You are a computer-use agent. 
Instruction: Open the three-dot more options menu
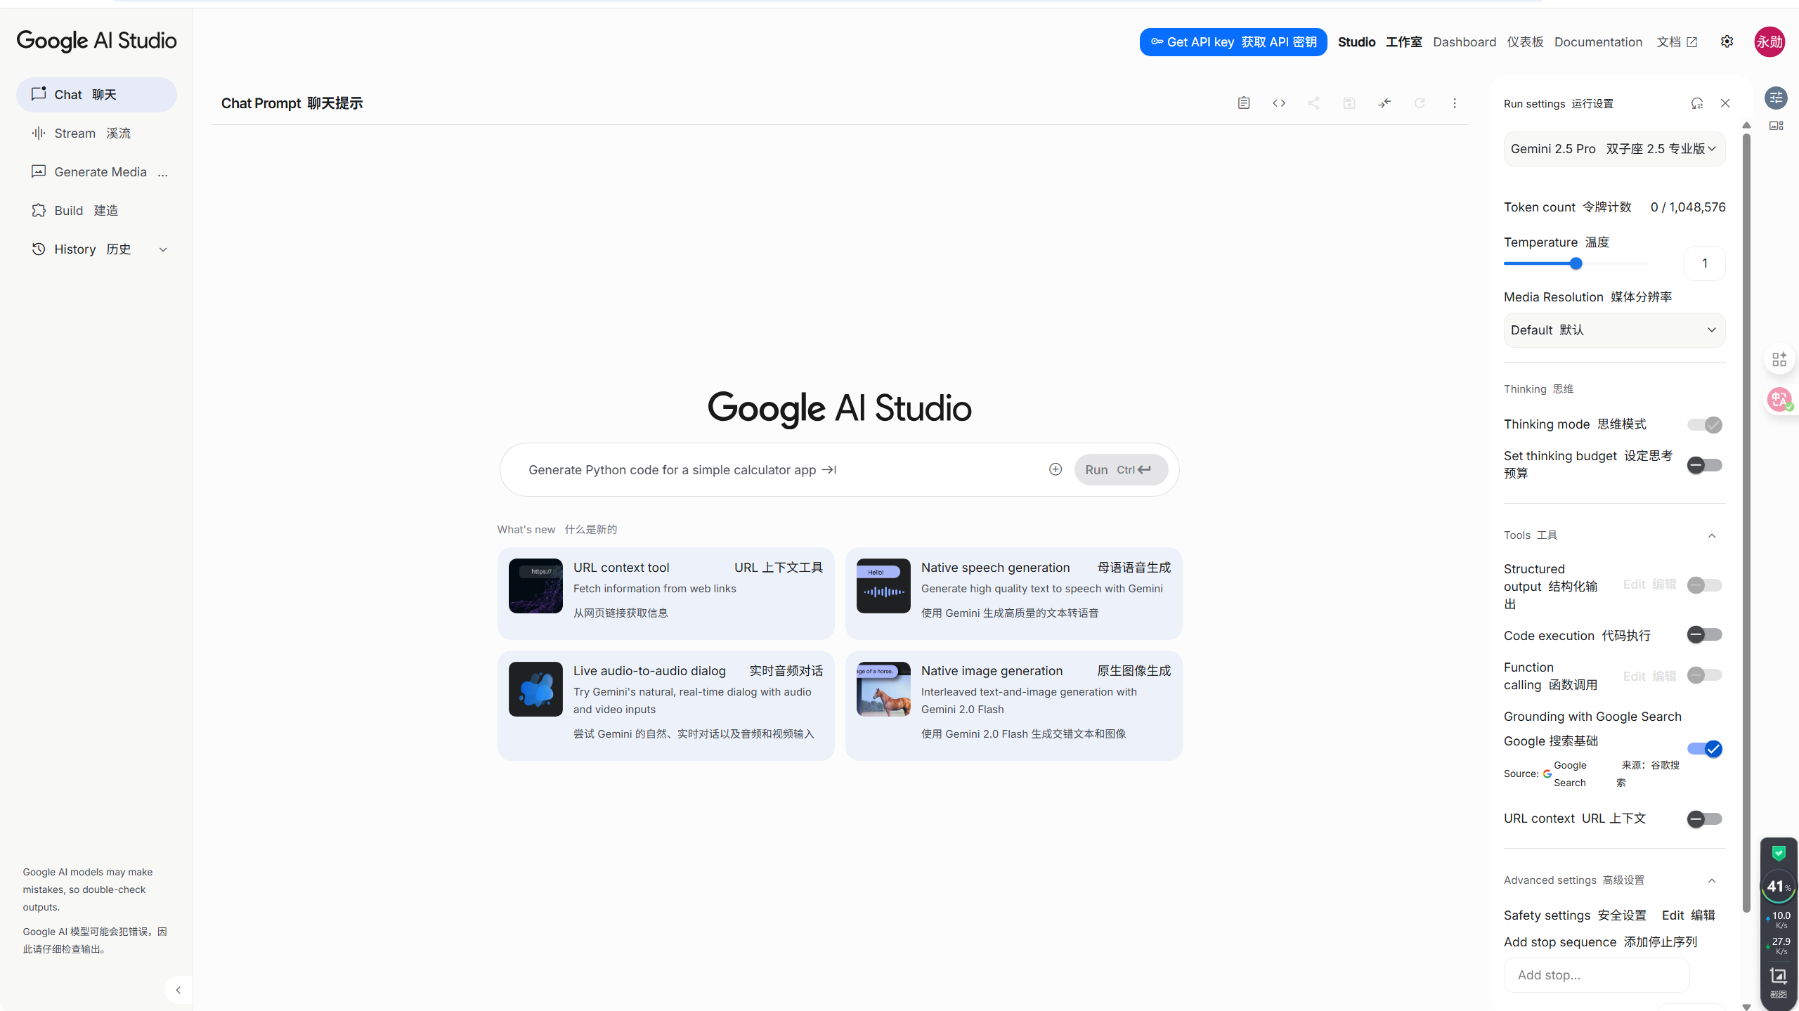point(1454,103)
